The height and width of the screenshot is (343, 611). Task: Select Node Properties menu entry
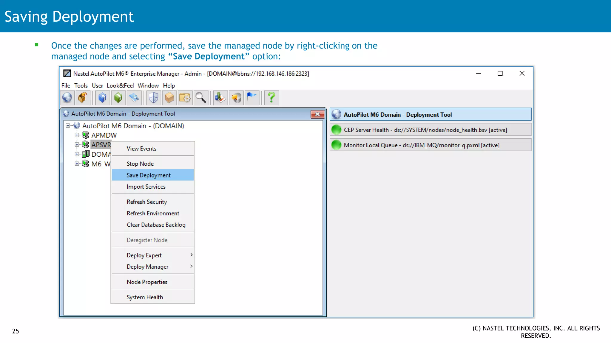tap(153, 282)
